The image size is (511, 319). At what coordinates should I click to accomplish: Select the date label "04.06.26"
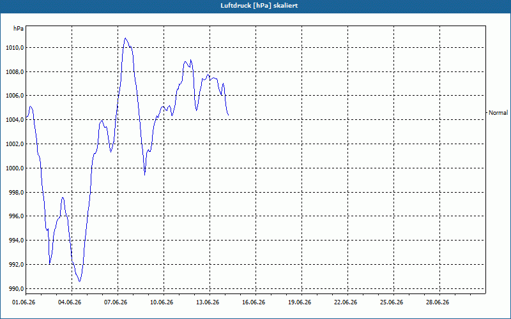70,302
